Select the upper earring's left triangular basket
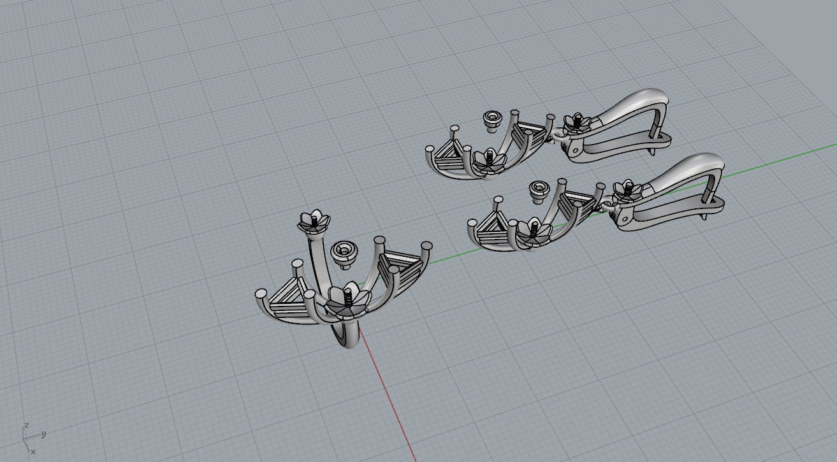837x462 pixels. point(449,156)
